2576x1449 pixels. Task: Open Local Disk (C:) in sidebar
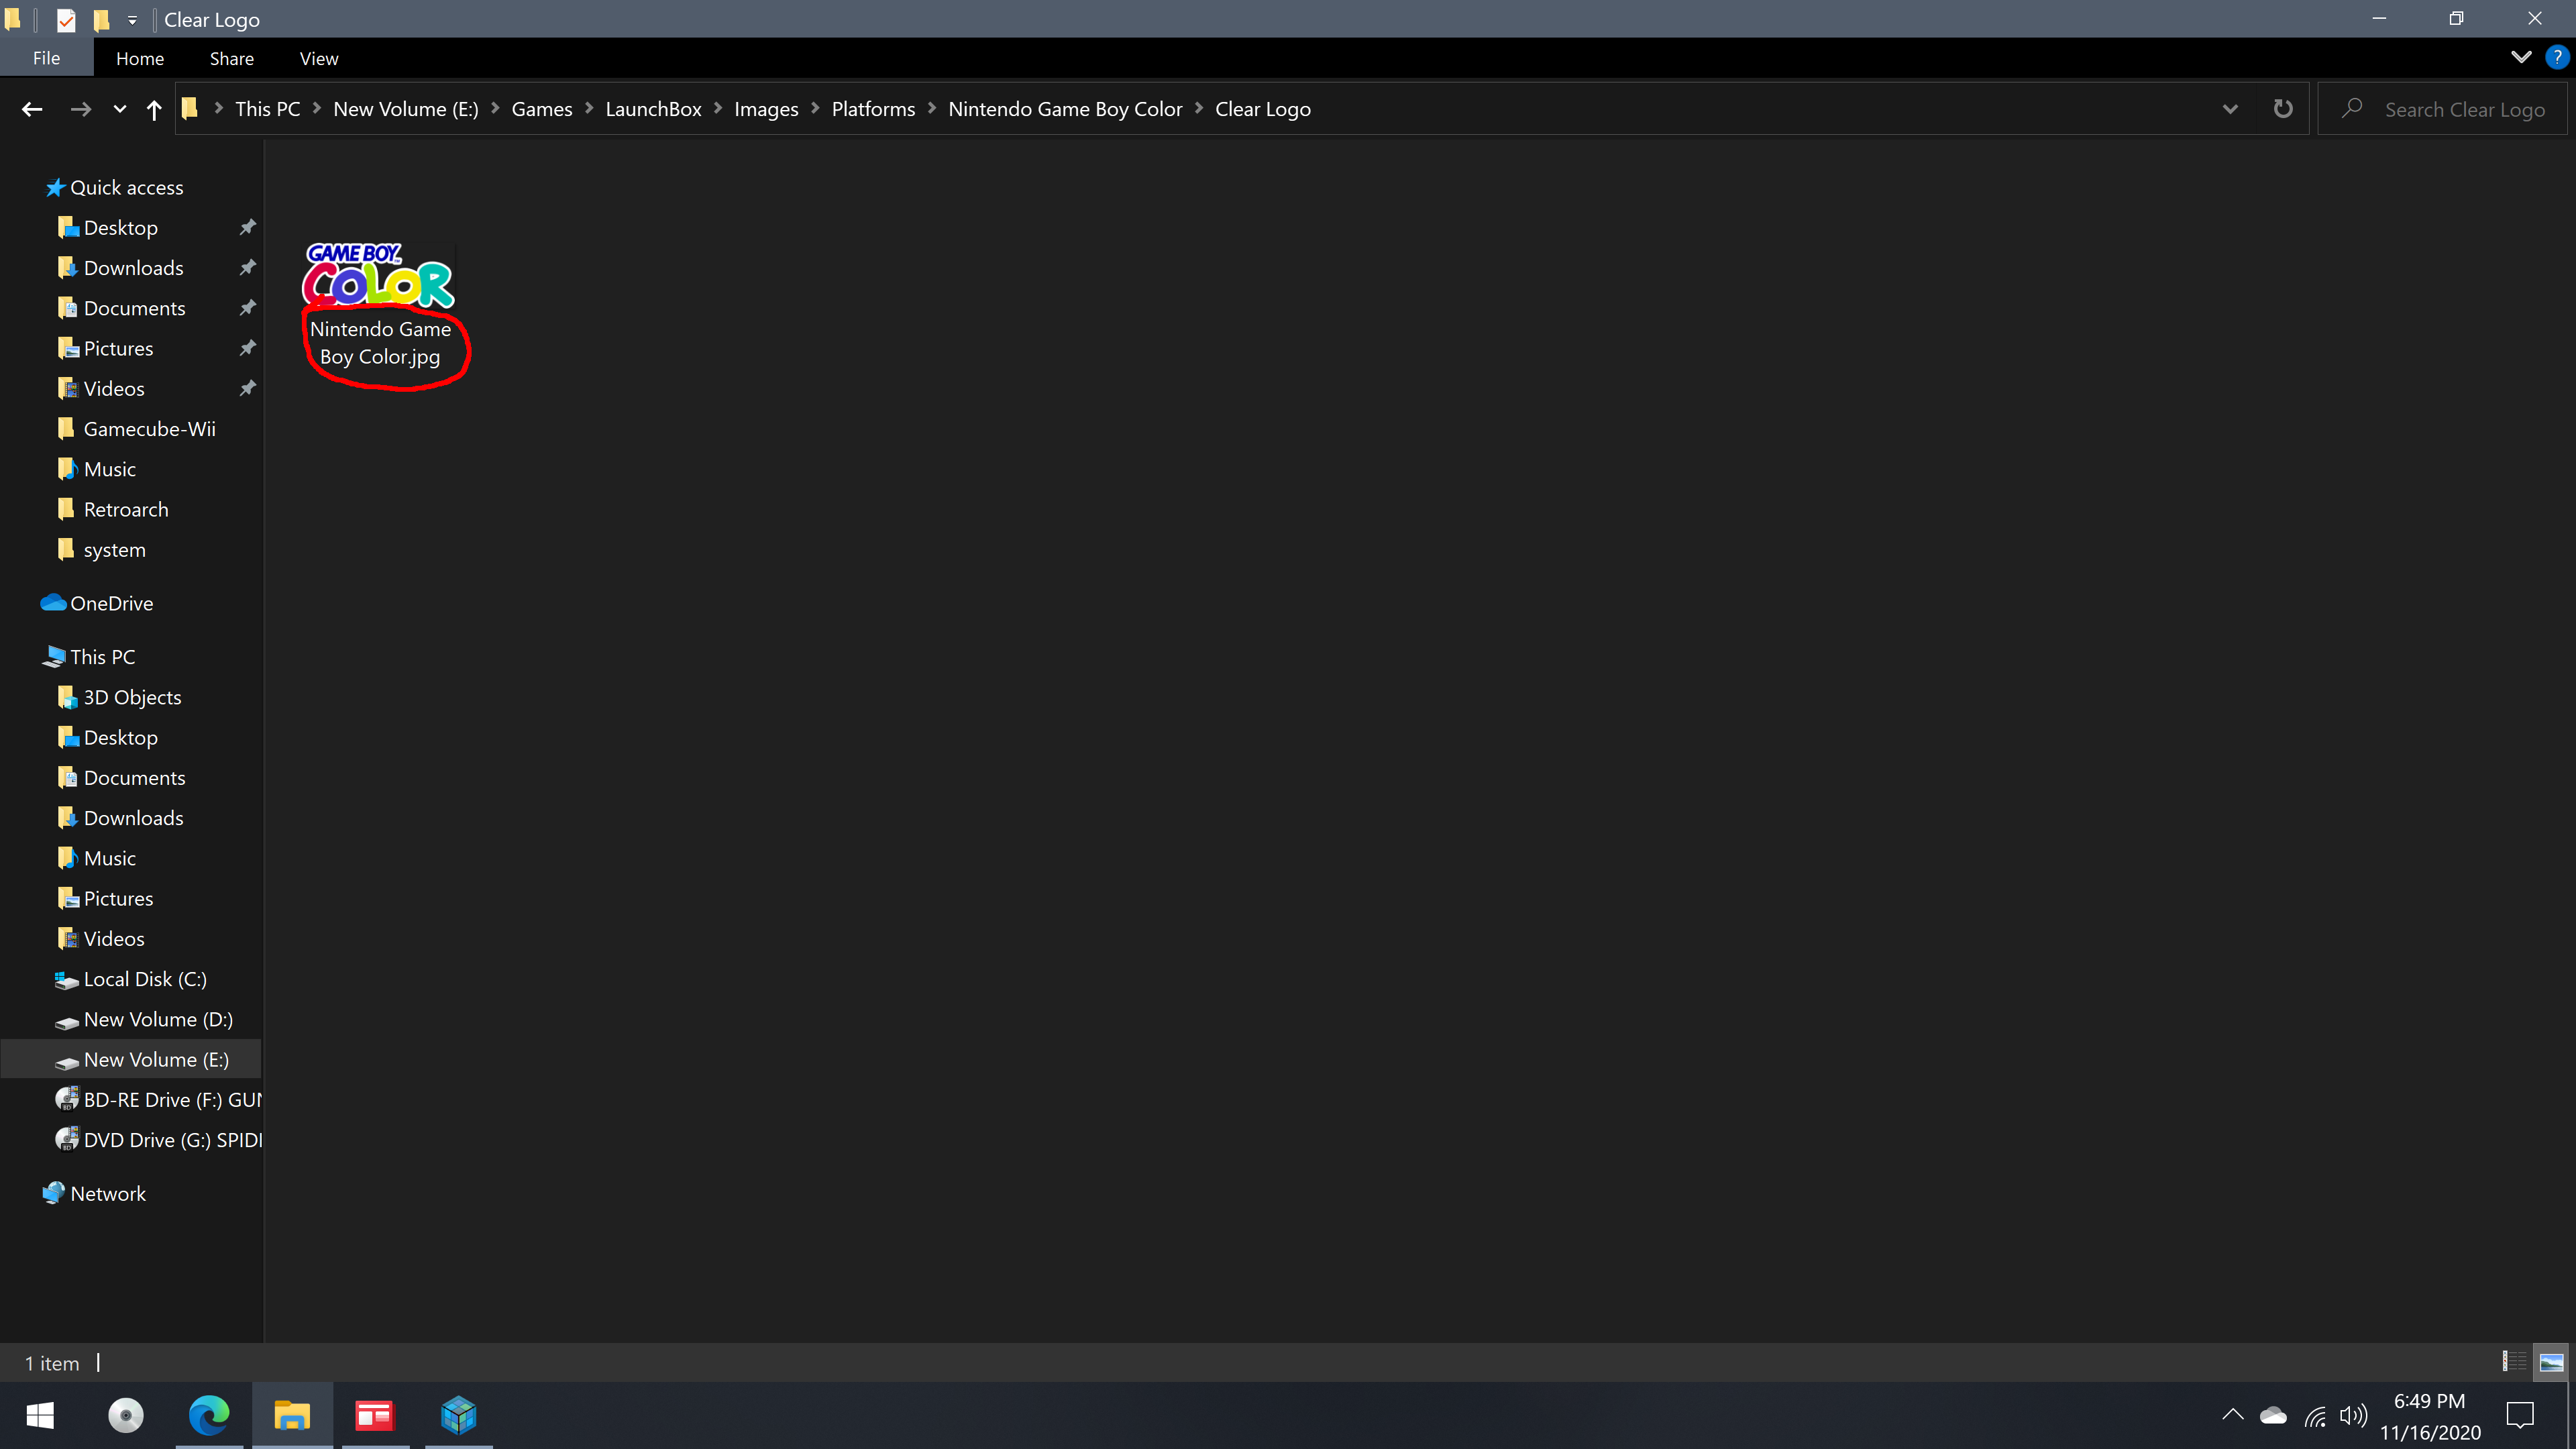coord(145,979)
